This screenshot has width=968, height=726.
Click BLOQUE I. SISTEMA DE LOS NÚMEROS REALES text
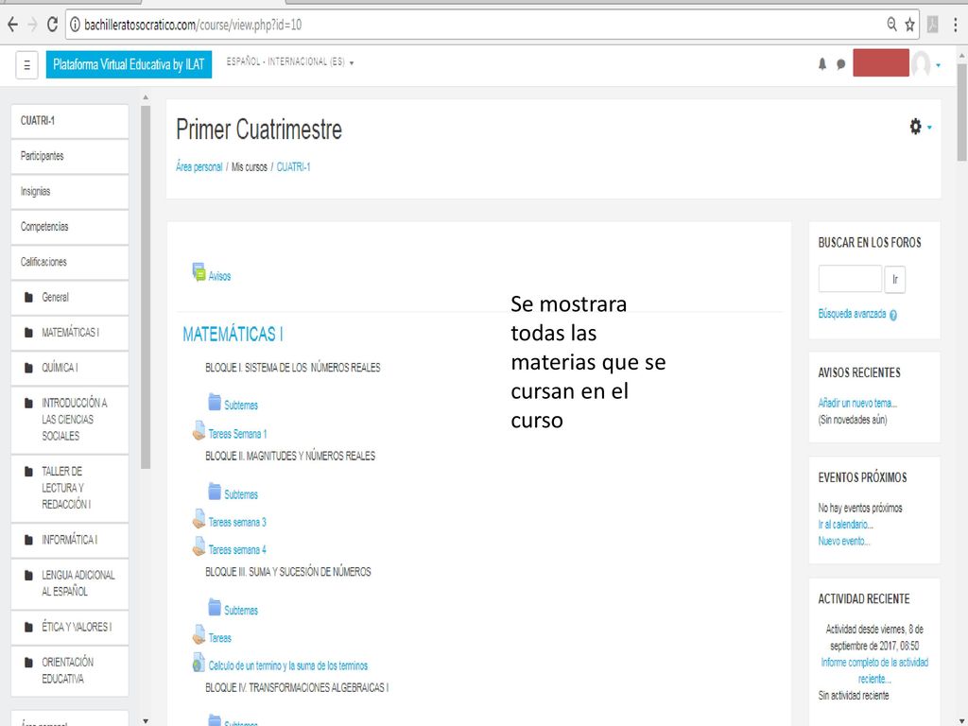(293, 368)
